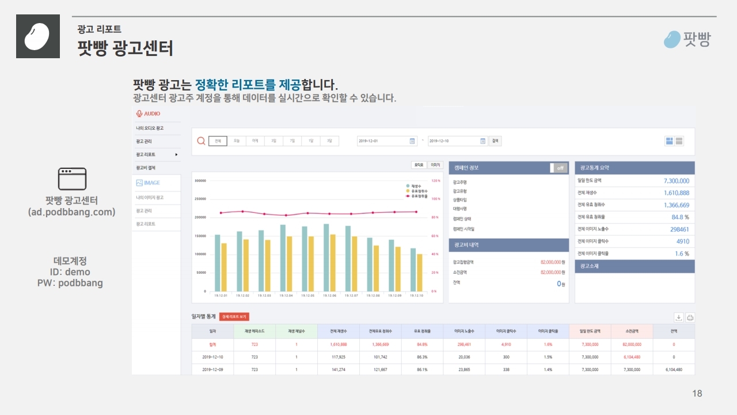Screen dimensions: 737x415
Task: Click the ad.podbbang.com address text
Action: (x=72, y=212)
